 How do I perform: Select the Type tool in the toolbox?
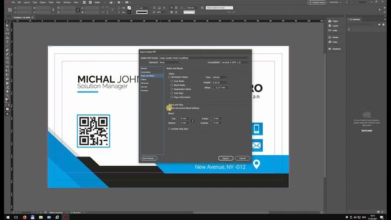(7, 42)
